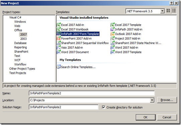Click into the Solution Name field
Screen dimensions: 181x125
coord(64,107)
